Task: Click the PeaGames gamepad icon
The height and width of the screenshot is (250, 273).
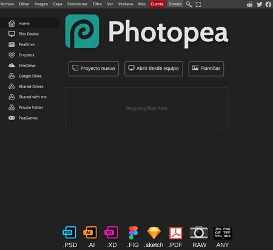Action: [x=12, y=118]
